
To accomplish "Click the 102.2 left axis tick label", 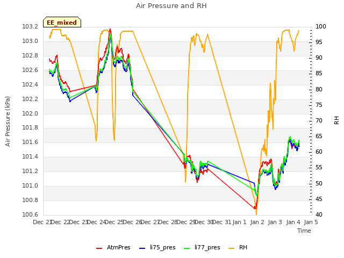I will tap(30, 99).
